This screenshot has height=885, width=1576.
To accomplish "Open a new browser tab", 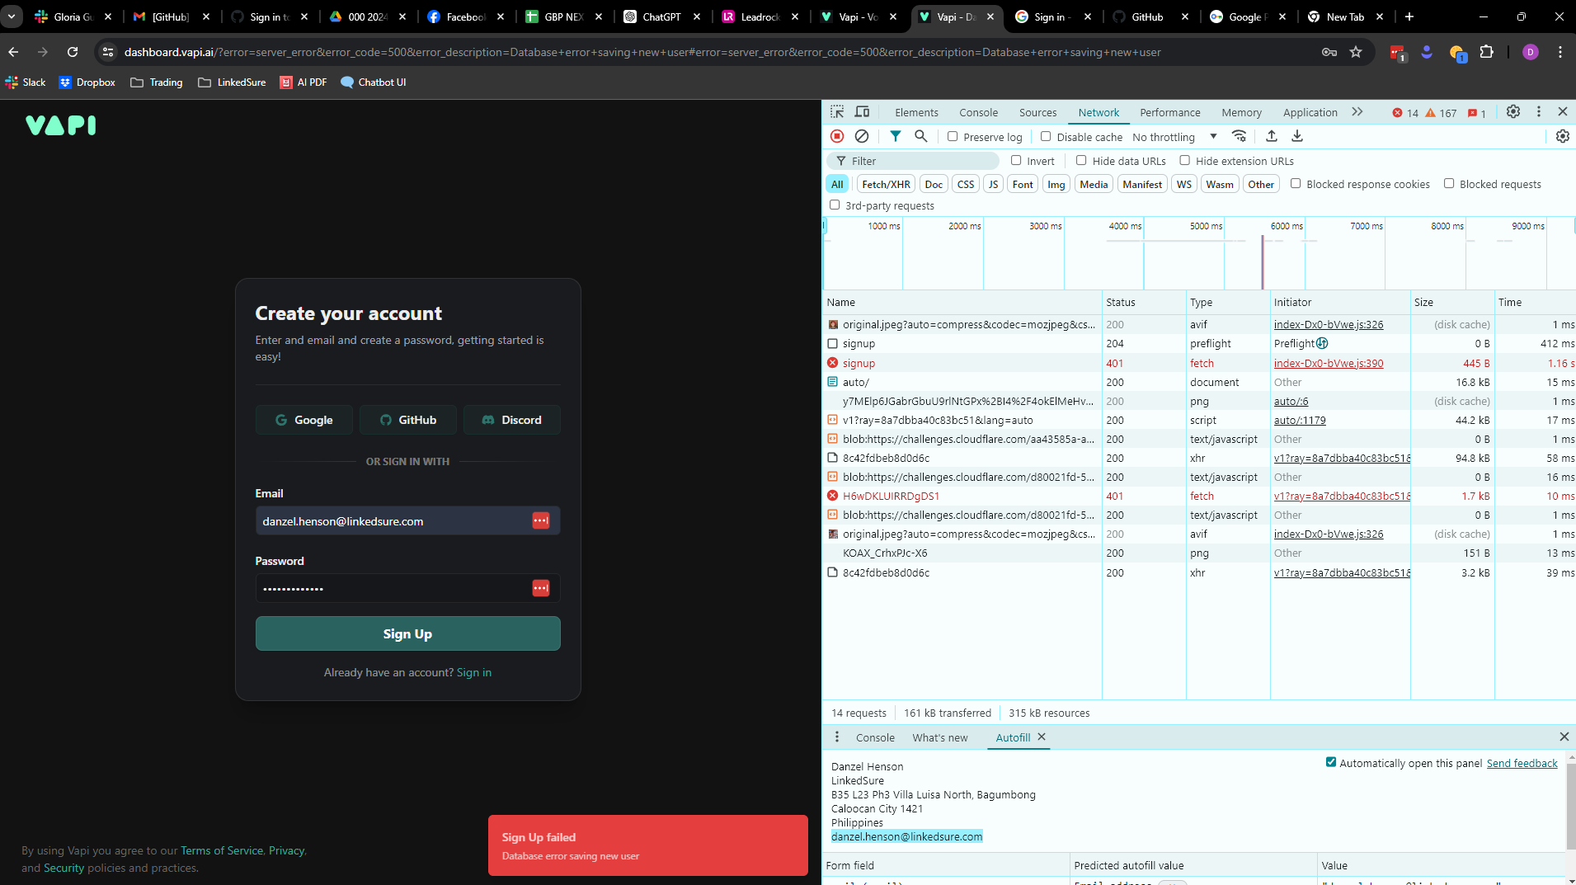I will click(x=1409, y=16).
